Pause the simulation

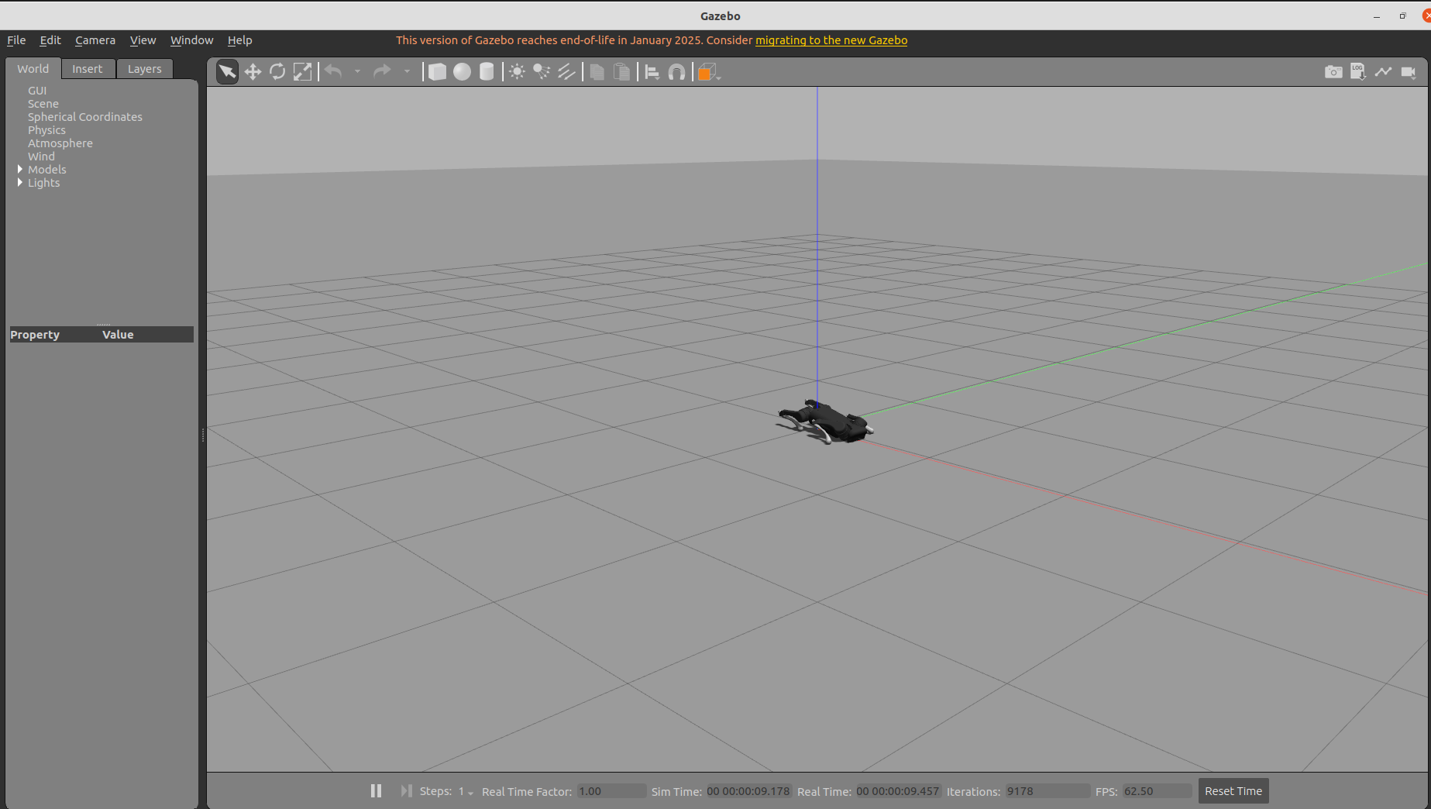(376, 790)
